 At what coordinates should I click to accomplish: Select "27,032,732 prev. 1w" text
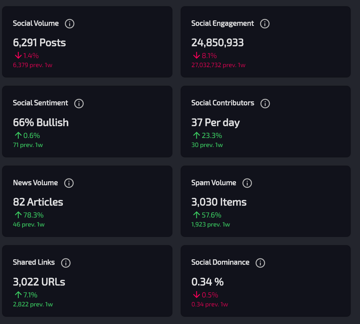[x=218, y=65]
